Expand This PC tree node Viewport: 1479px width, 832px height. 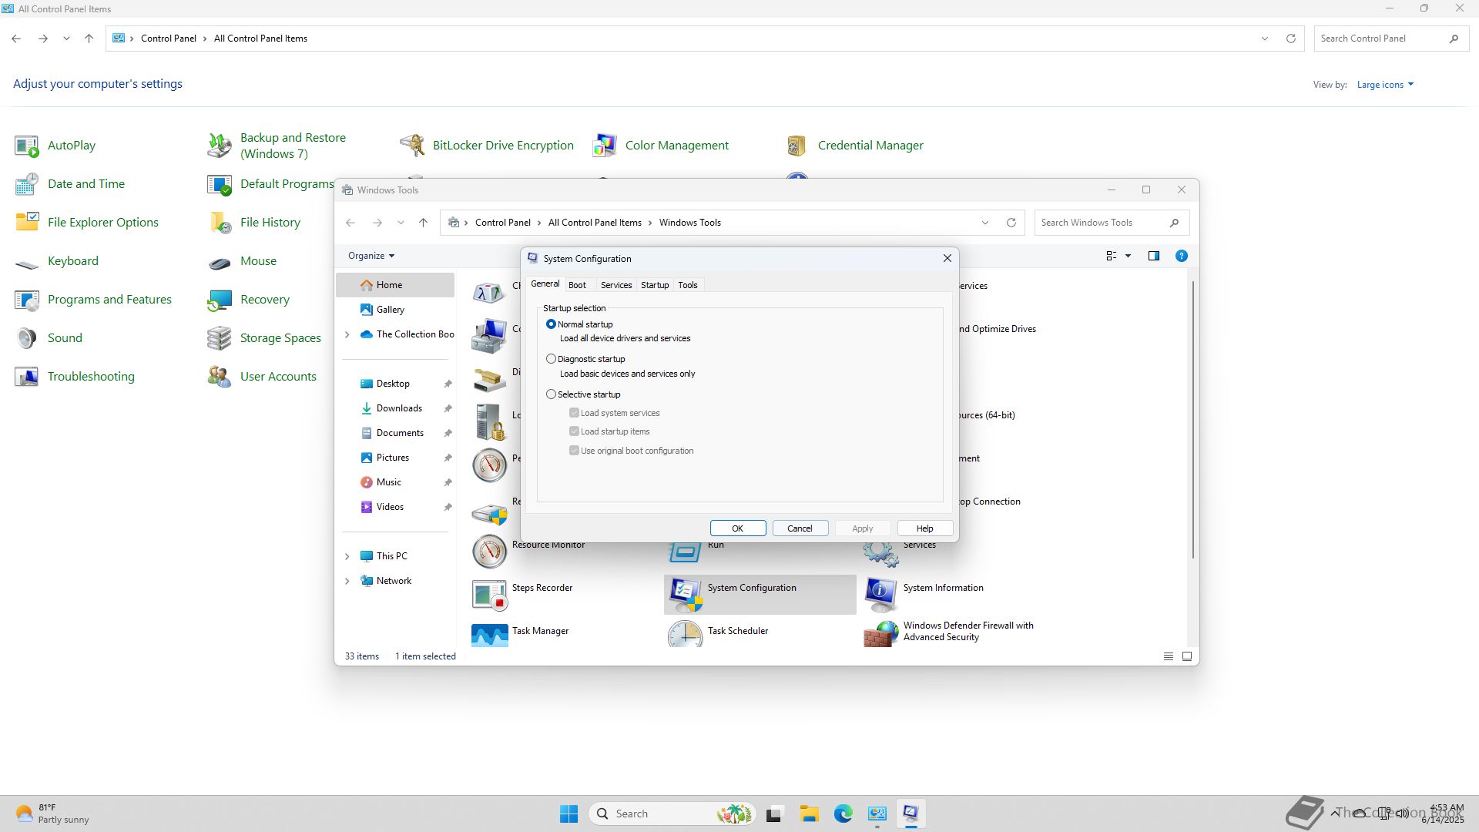coord(347,556)
